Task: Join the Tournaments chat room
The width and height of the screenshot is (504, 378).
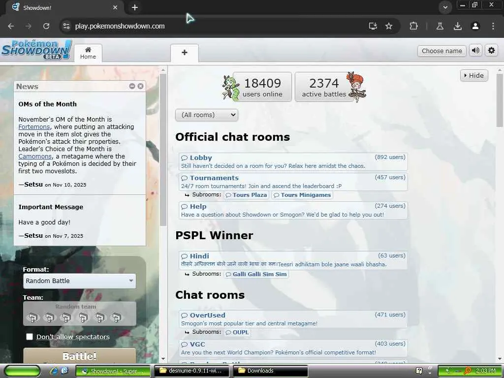Action: pos(293,182)
